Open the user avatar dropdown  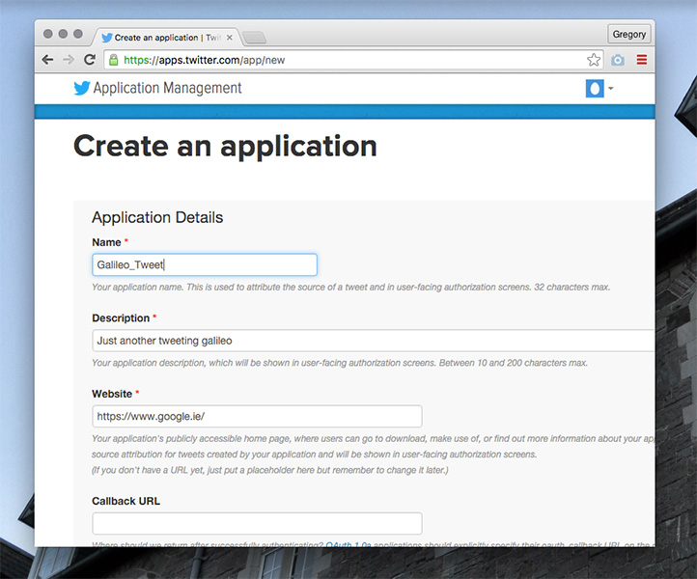595,89
